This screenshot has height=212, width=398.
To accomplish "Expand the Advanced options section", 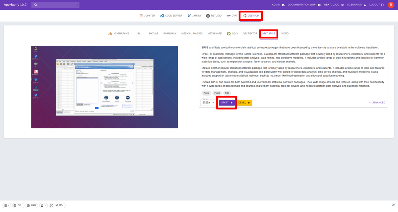I will (377, 103).
